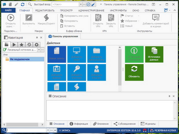The image size is (179, 134).
Task: Open the quick connect host dropdown
Action: pos(80,5)
